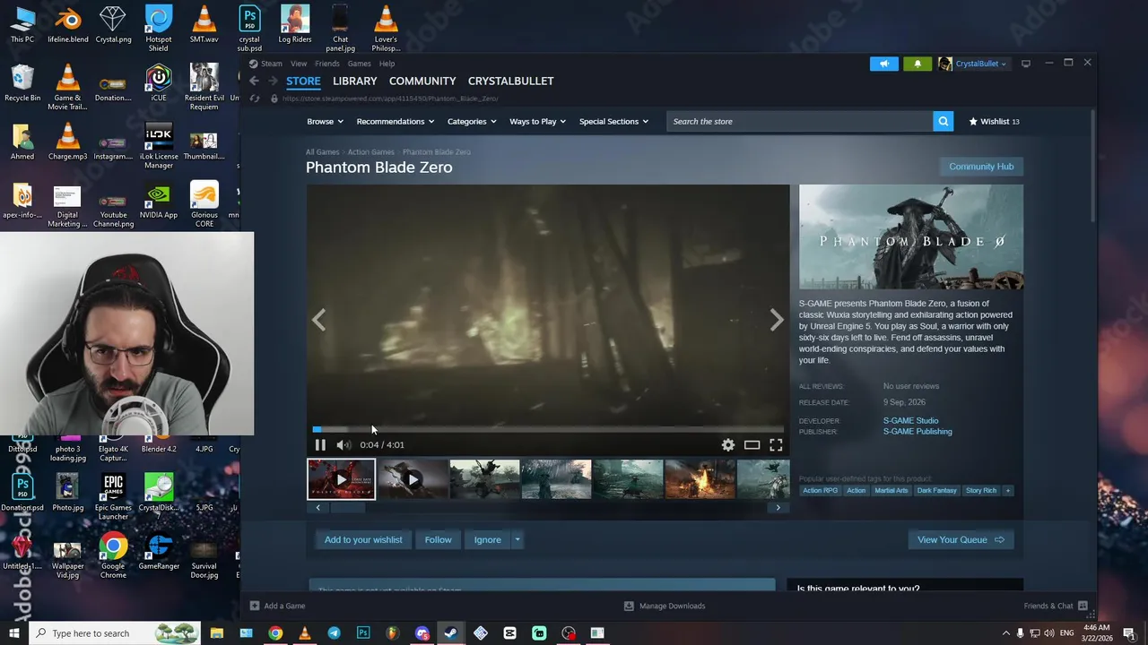Open the Help menu
The height and width of the screenshot is (645, 1148).
pos(387,64)
